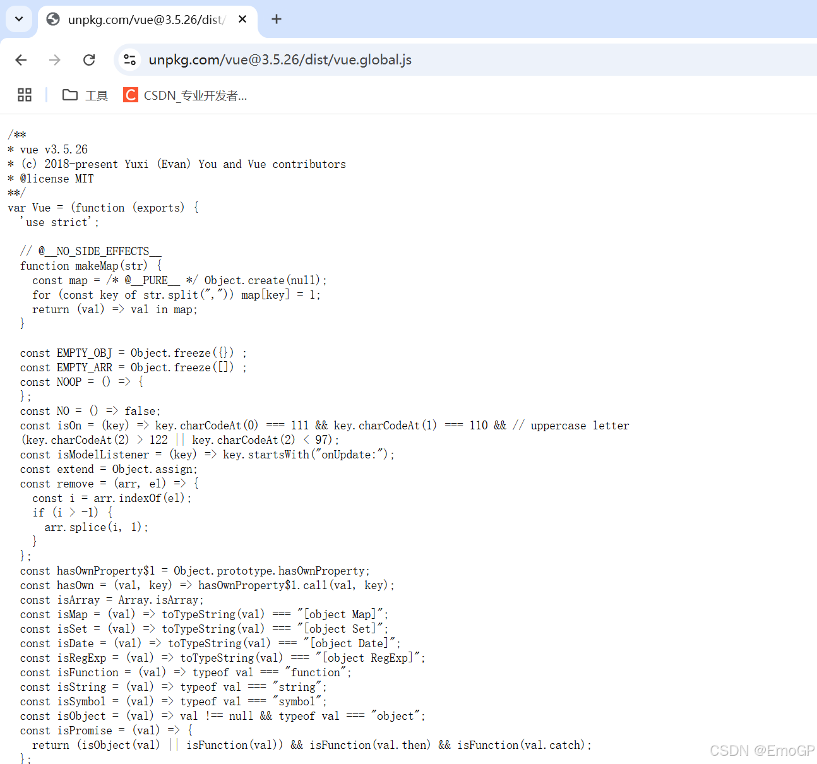Open the tab search dropdown arrow
The image size is (817, 764).
[19, 19]
